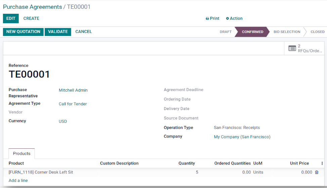Open Mitchell Admin representative link
The image size is (327, 188).
point(73,90)
